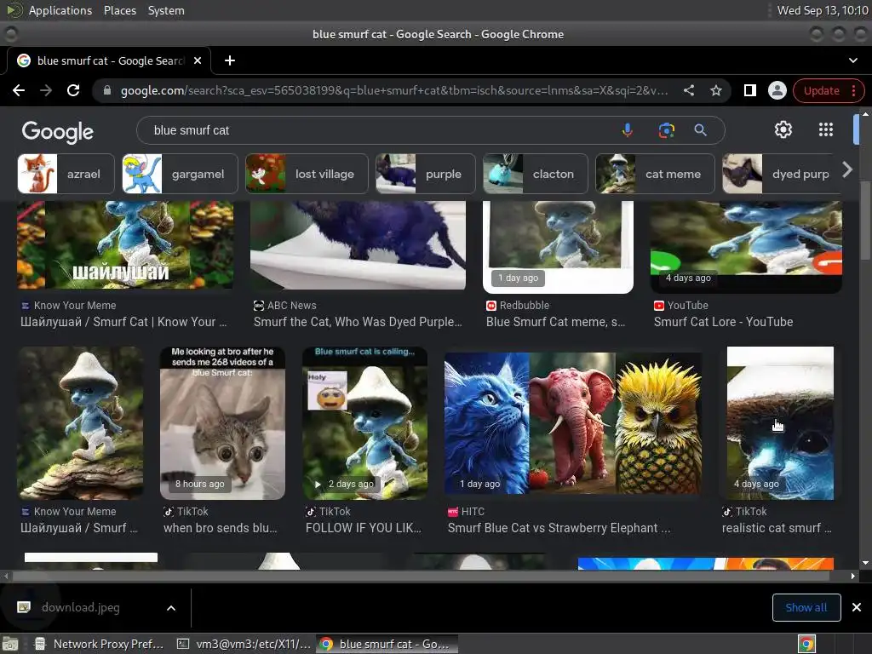This screenshot has width=872, height=654.
Task: Open the Chrome side panel icon
Action: click(x=749, y=90)
